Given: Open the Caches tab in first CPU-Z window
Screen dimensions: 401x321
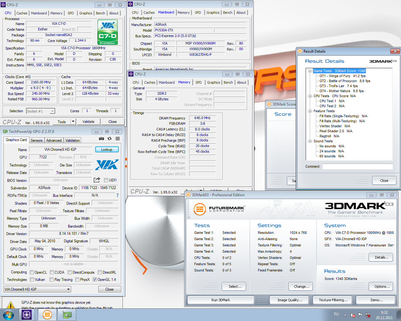Looking at the screenshot, I should point(22,13).
